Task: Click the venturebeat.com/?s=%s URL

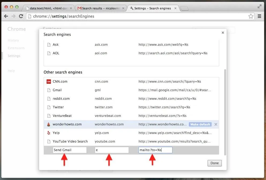Action: pos(162,116)
